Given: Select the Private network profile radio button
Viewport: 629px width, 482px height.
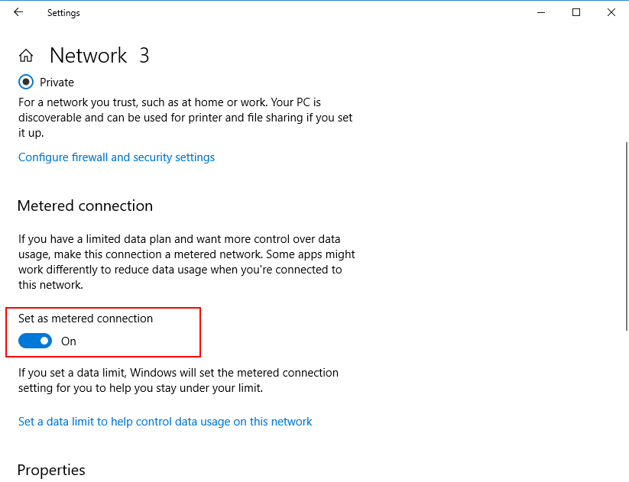Looking at the screenshot, I should coord(27,82).
